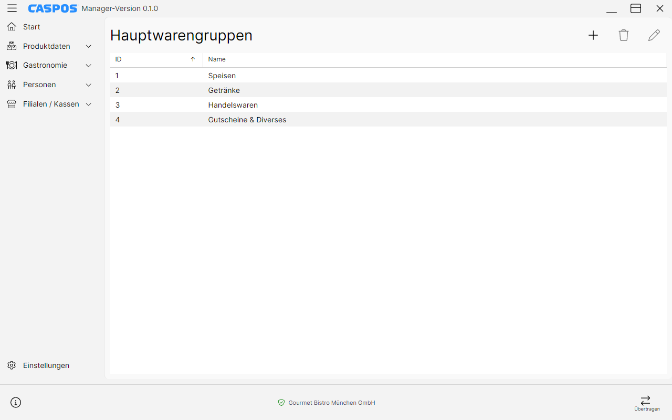672x420 pixels.
Task: Sort by the Name column header
Action: (435, 59)
